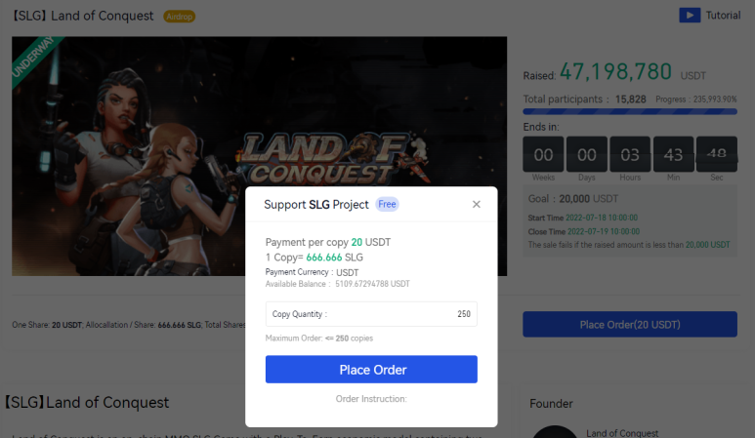Click the Airdrop tag beside the title
The image size is (755, 438).
pyautogui.click(x=179, y=17)
